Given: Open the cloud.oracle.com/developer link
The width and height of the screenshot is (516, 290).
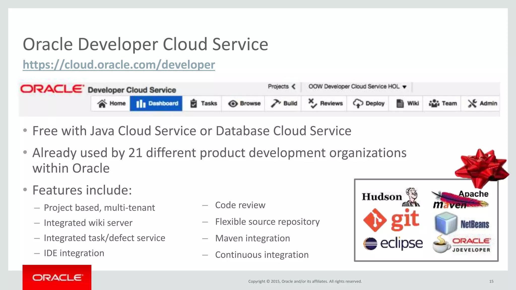Looking at the screenshot, I should click(119, 65).
